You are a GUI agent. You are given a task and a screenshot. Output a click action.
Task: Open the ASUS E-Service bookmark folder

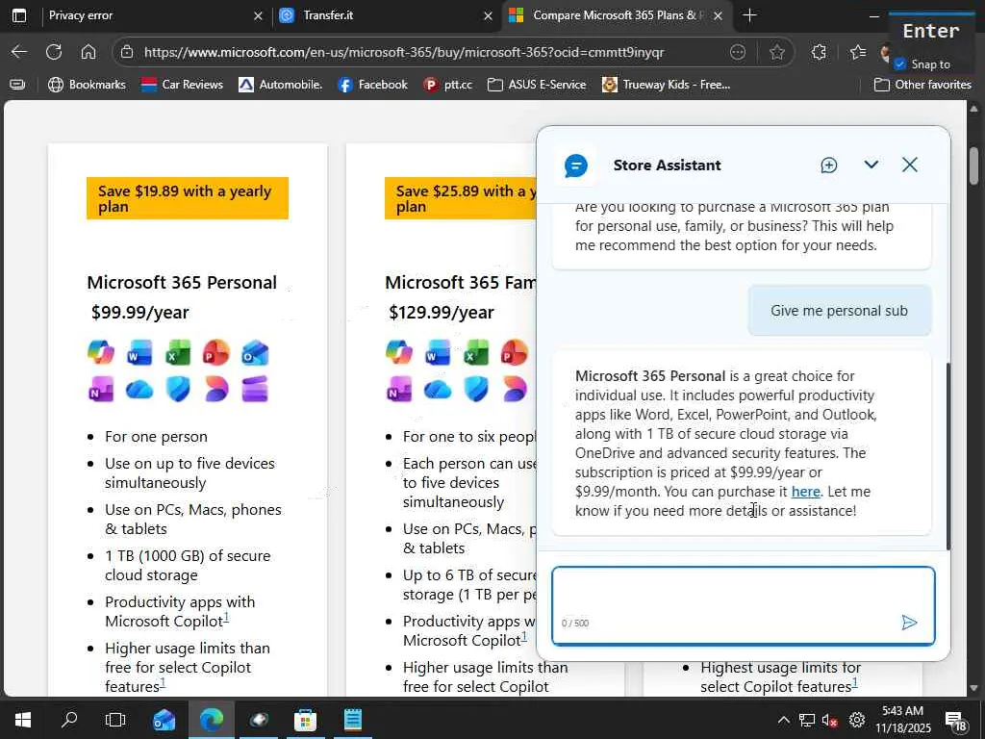(537, 85)
